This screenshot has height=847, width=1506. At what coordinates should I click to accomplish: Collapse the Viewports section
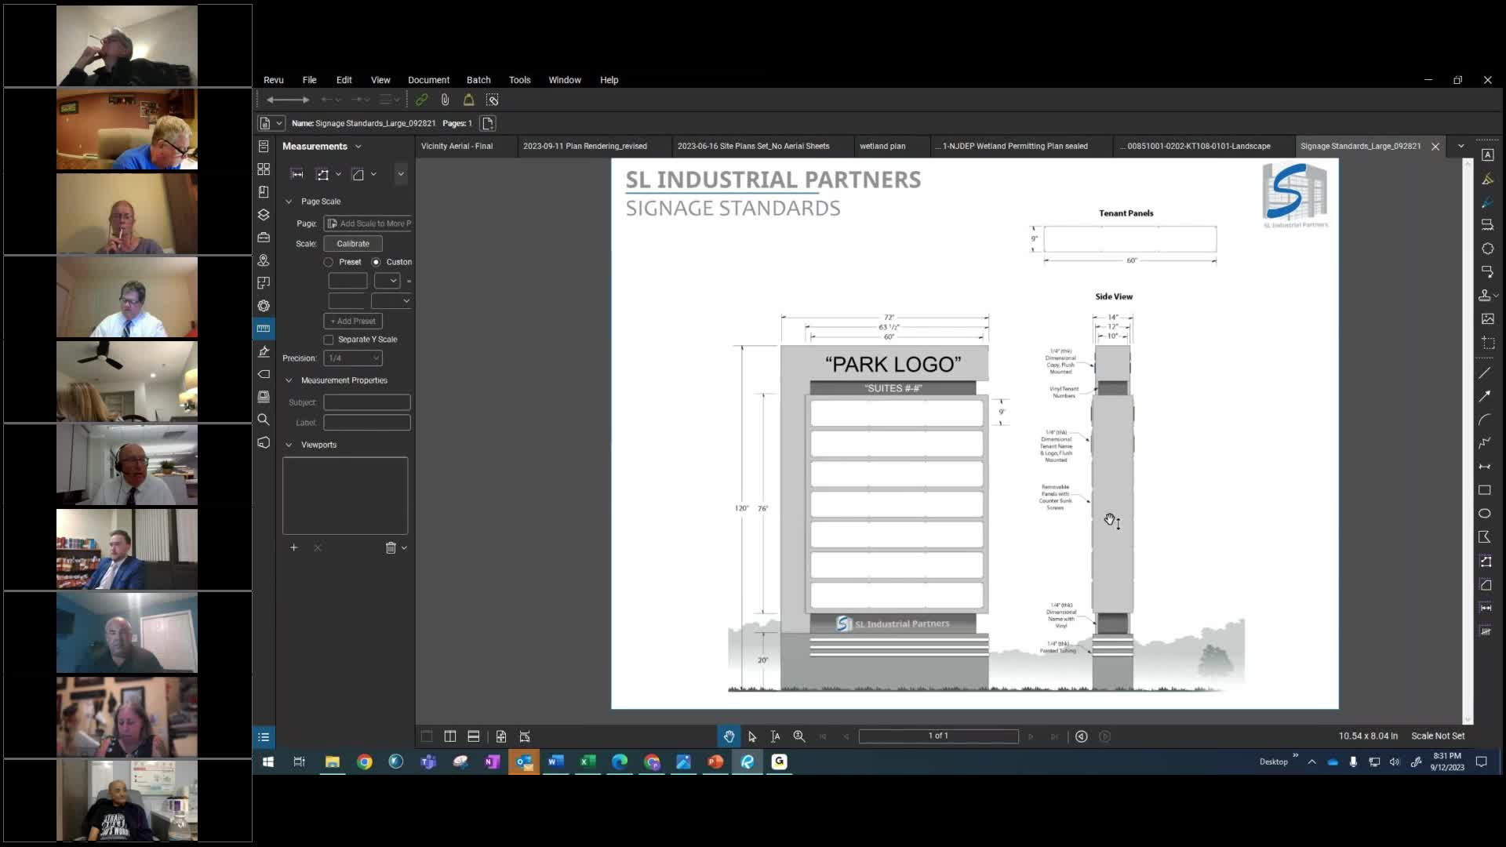point(289,445)
